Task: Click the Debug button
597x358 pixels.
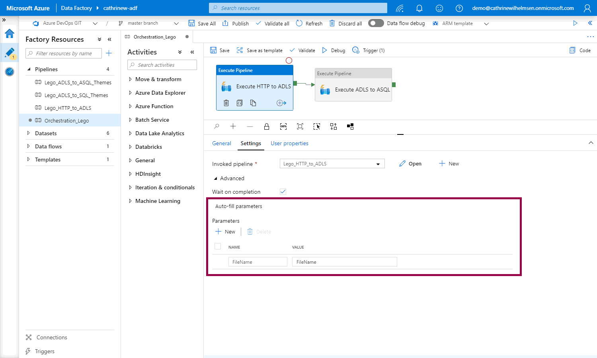Action: pos(334,51)
